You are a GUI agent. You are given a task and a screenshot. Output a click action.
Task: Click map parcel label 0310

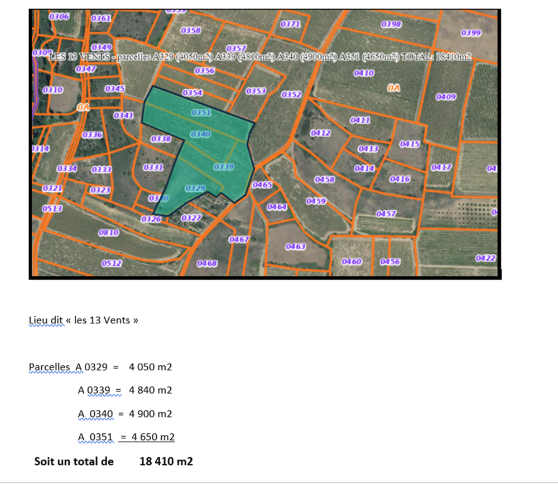(52, 90)
